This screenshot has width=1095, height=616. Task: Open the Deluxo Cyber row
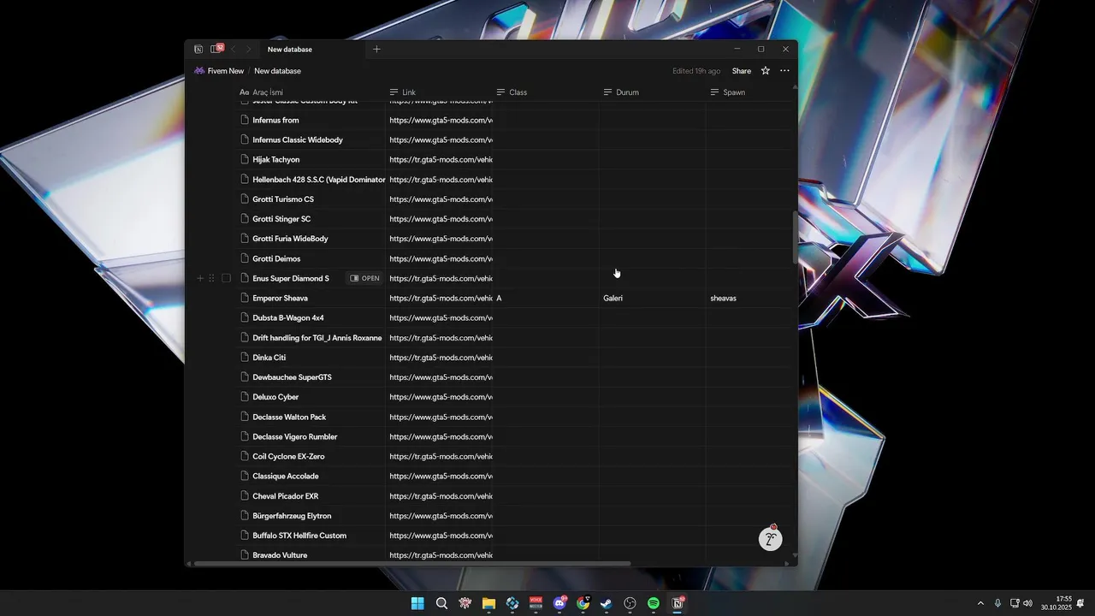point(275,397)
